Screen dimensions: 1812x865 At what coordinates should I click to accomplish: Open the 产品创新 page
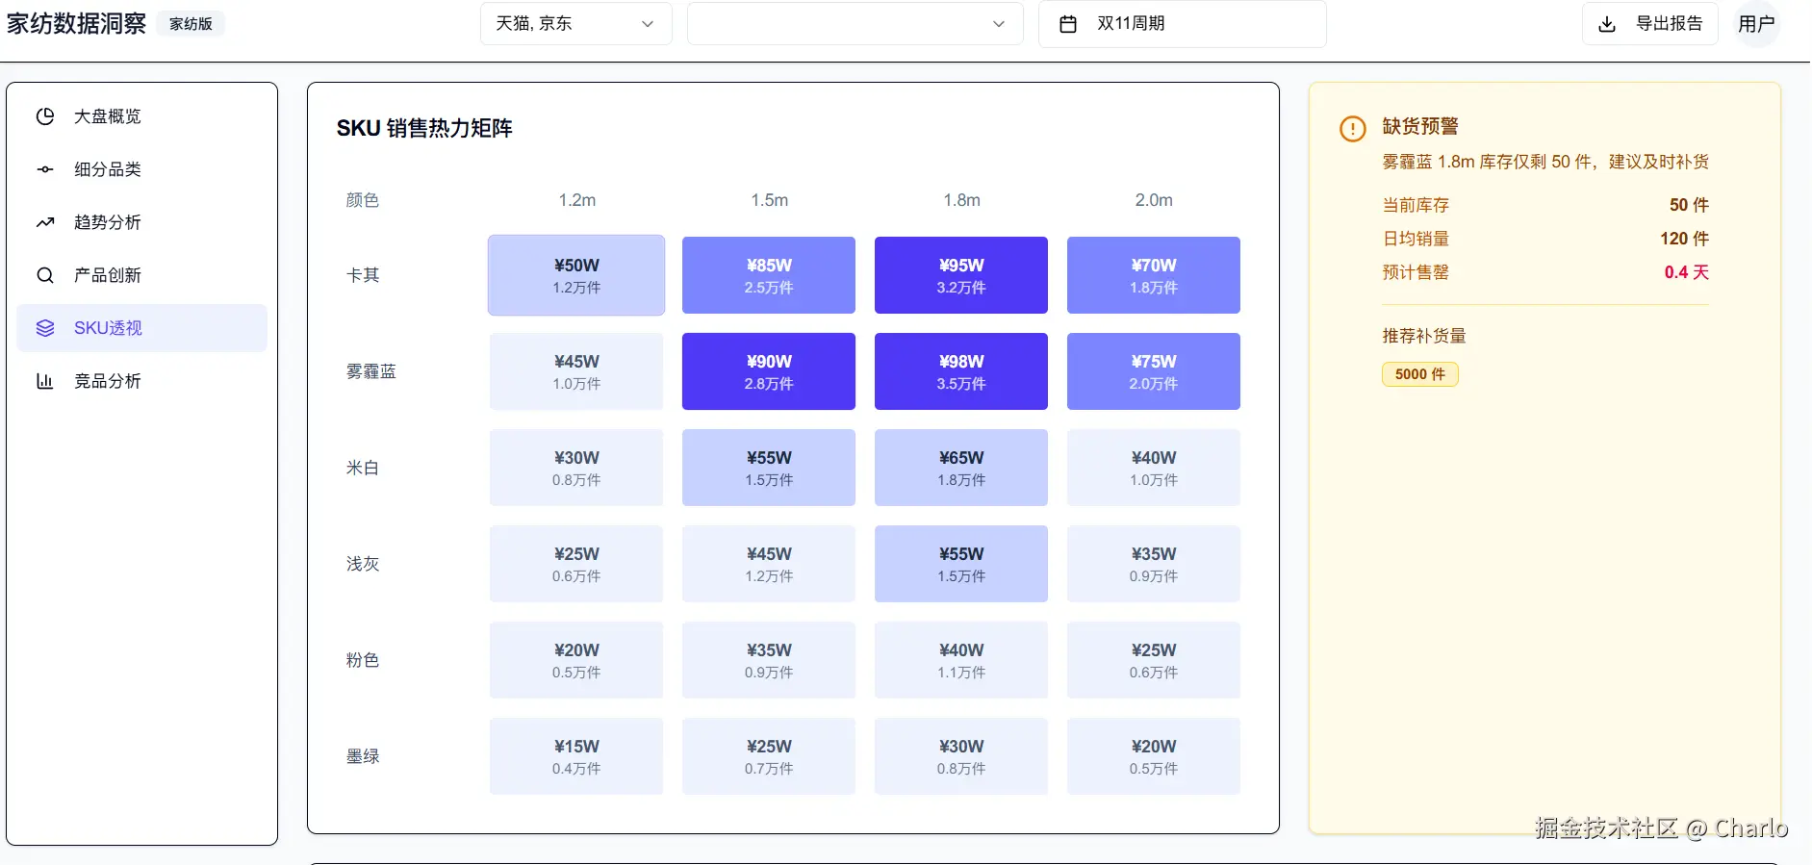tap(142, 275)
